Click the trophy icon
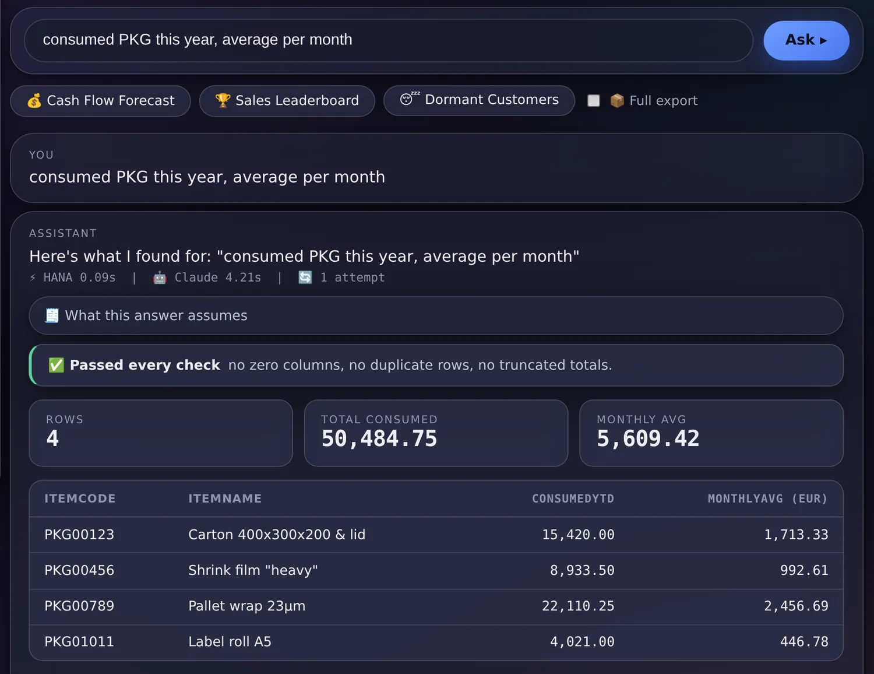 coord(223,100)
